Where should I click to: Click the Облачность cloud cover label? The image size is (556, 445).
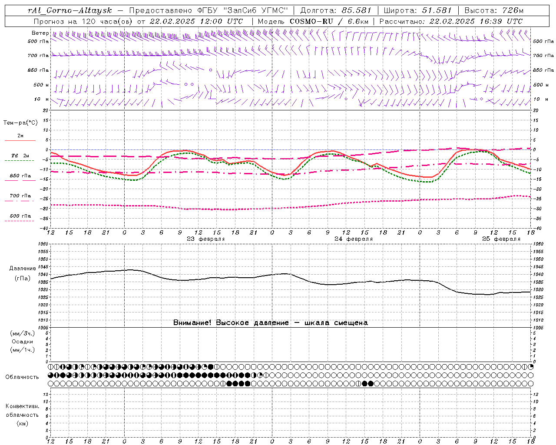[x=22, y=377]
